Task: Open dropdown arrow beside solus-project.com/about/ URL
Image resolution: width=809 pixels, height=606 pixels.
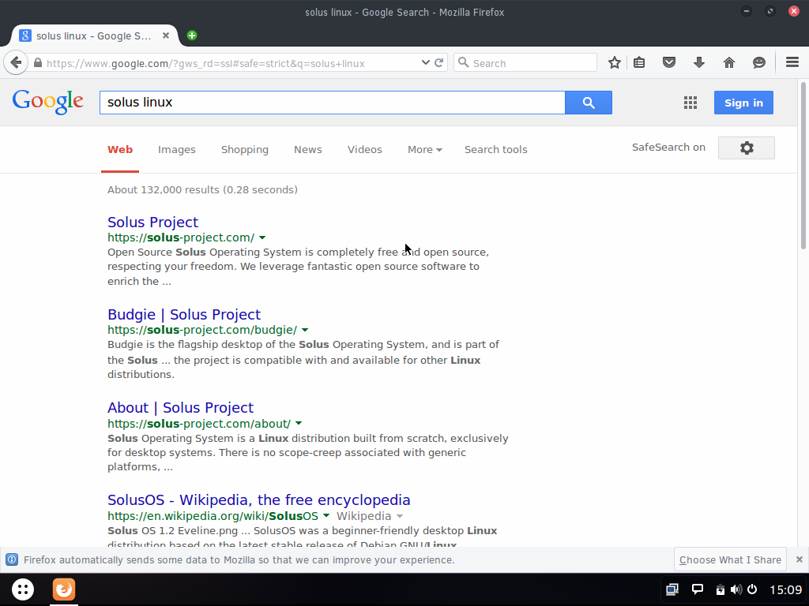Action: tap(299, 424)
